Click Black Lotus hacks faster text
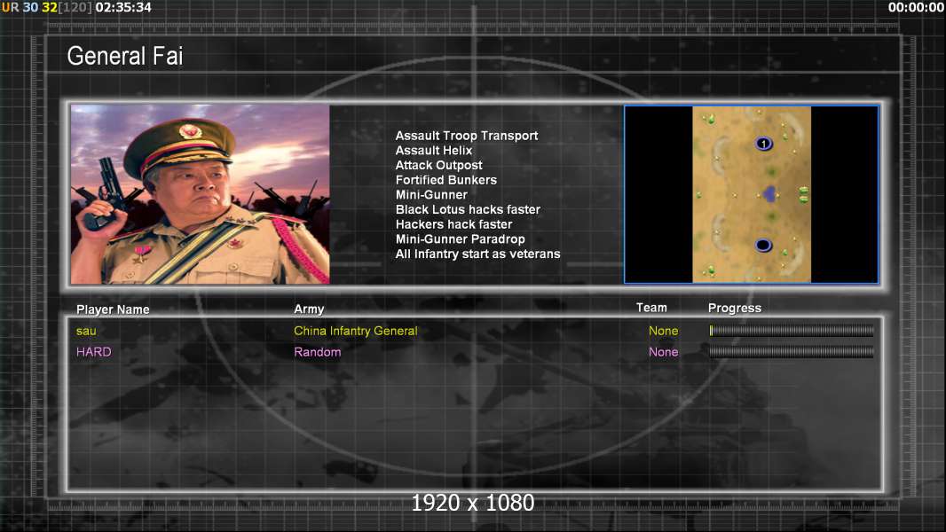This screenshot has height=532, width=946. (x=468, y=209)
